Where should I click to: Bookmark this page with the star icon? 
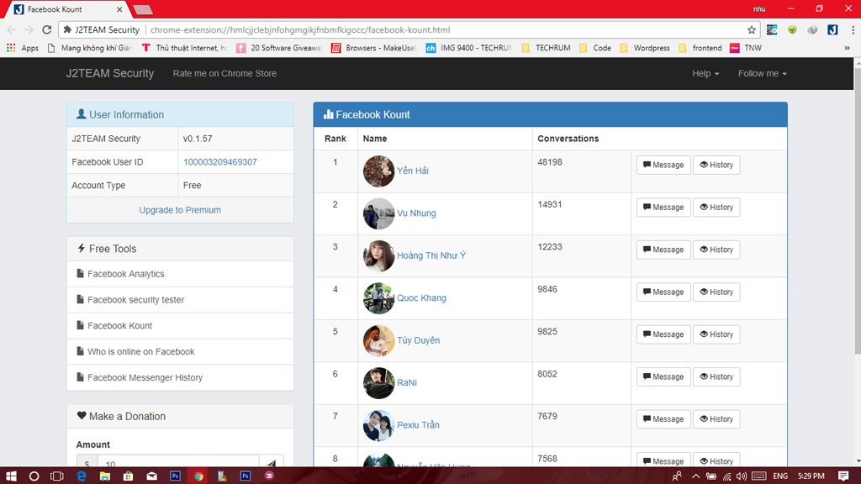coord(752,29)
